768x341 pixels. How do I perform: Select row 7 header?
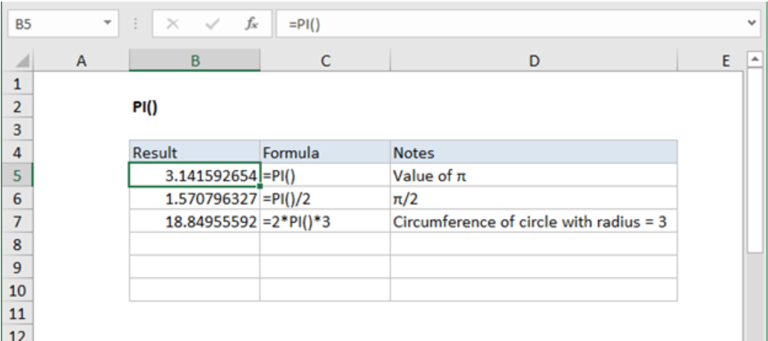(20, 222)
